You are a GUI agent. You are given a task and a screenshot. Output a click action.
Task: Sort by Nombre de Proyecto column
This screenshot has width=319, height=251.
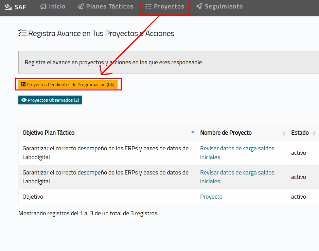[x=242, y=133]
